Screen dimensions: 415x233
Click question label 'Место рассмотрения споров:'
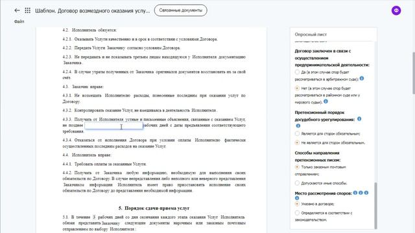click(323, 193)
